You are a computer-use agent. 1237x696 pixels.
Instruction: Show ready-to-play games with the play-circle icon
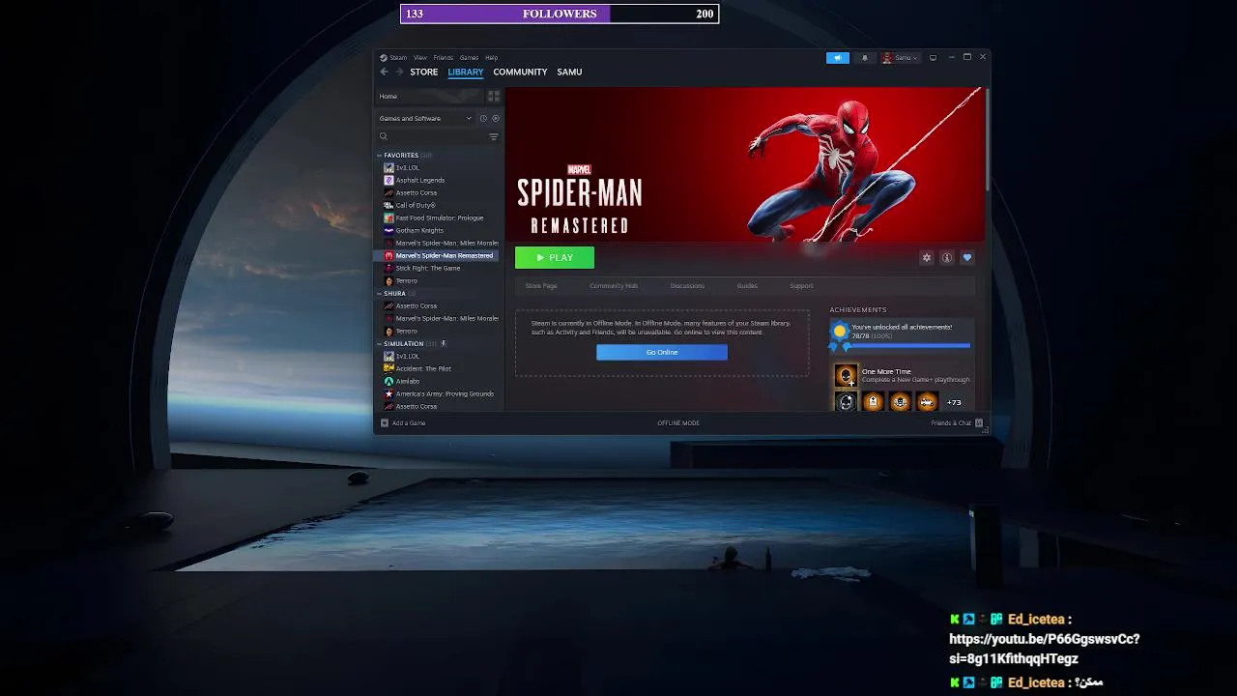coord(496,118)
